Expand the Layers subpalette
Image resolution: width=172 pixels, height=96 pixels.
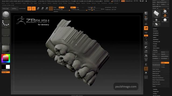pyautogui.click(x=155, y=37)
